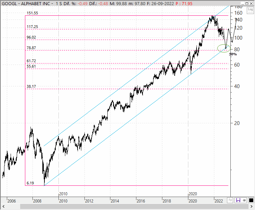The width and height of the screenshot is (255, 210).
Task: Select the Fibonacci label 117.25
Action: 32,27
